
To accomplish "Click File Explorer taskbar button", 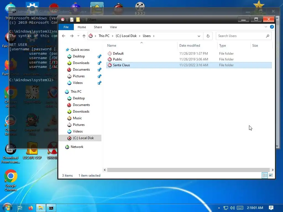I will (x=41, y=208).
